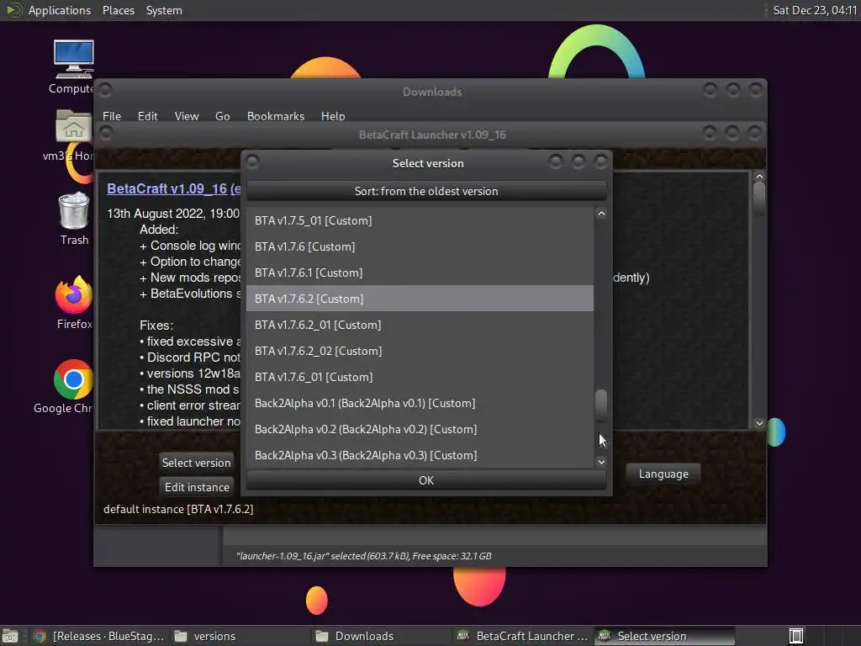Image resolution: width=861 pixels, height=646 pixels.
Task: Click changelog panel scrollbar down arrow
Action: tap(759, 423)
